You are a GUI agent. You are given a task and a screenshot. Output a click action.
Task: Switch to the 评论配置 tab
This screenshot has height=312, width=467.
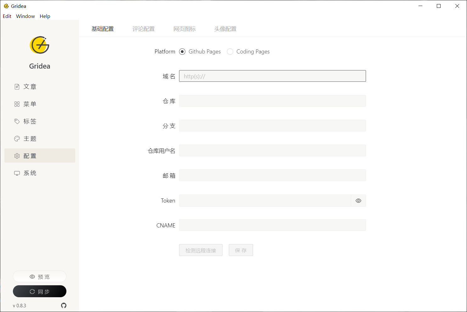(x=143, y=29)
